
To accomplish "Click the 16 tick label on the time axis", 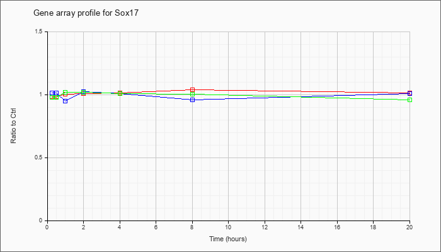I will point(337,227).
